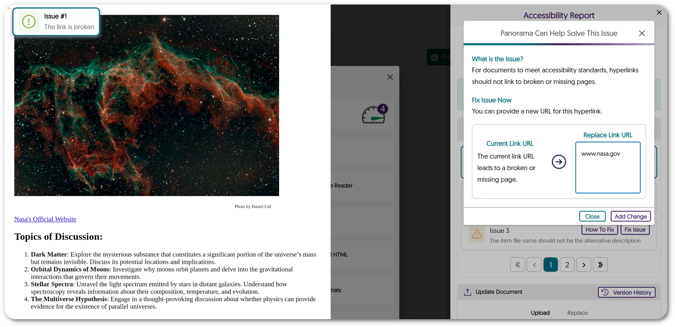The width and height of the screenshot is (675, 327).
Task: Go to next page of issues
Action: [584, 265]
